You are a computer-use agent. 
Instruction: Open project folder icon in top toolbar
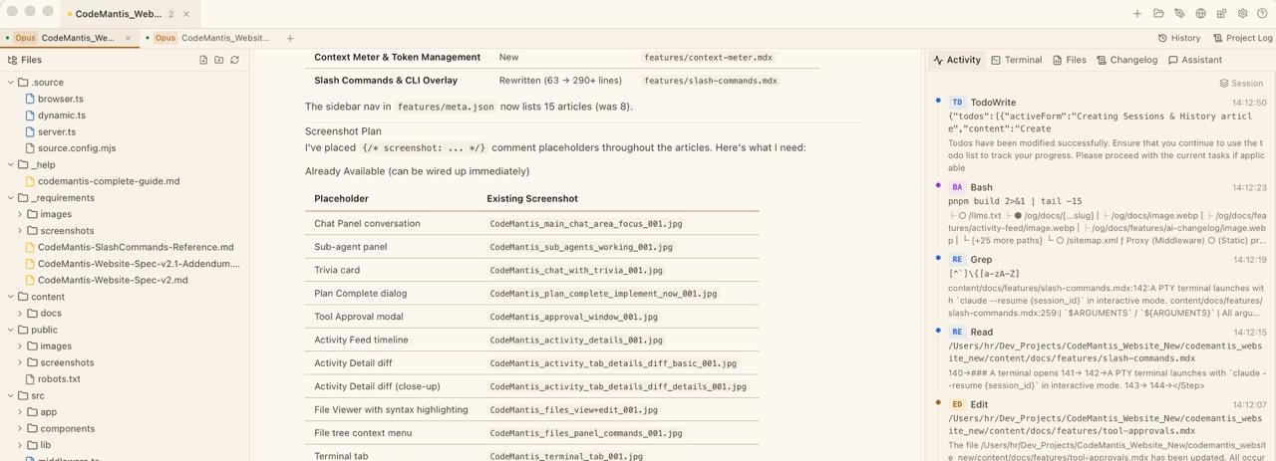[x=1158, y=14]
